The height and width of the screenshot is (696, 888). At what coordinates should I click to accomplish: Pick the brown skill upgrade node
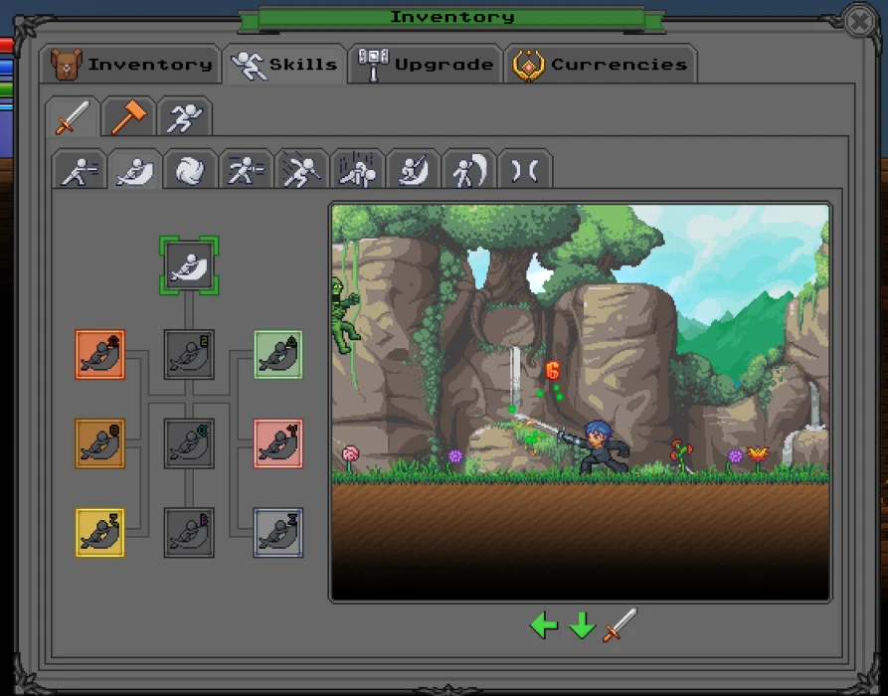coord(99,443)
